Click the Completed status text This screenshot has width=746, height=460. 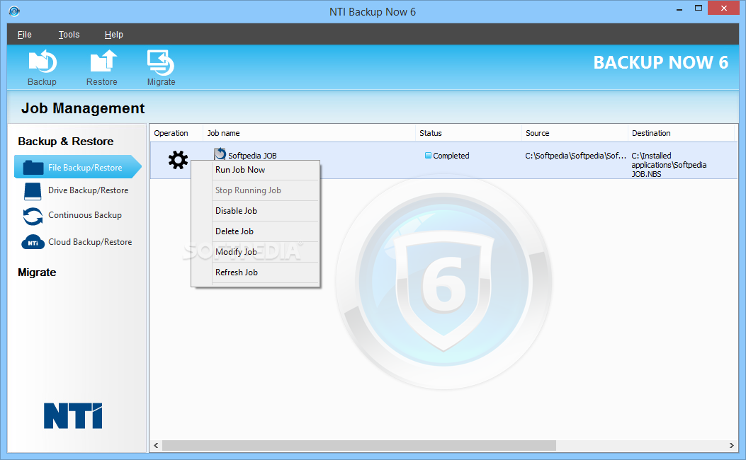click(x=451, y=156)
